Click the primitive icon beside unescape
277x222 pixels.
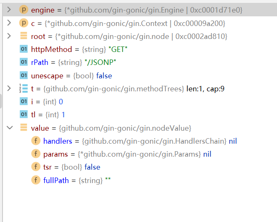point(24,75)
